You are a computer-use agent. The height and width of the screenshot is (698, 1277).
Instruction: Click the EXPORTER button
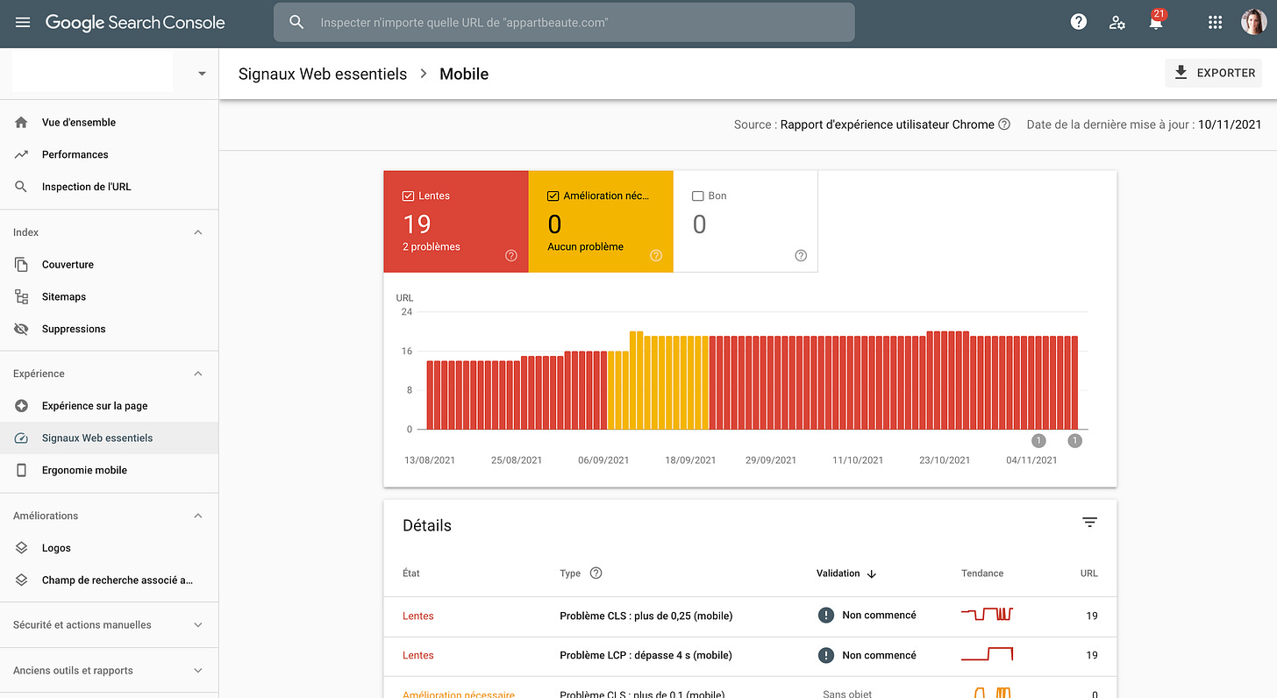pyautogui.click(x=1214, y=73)
